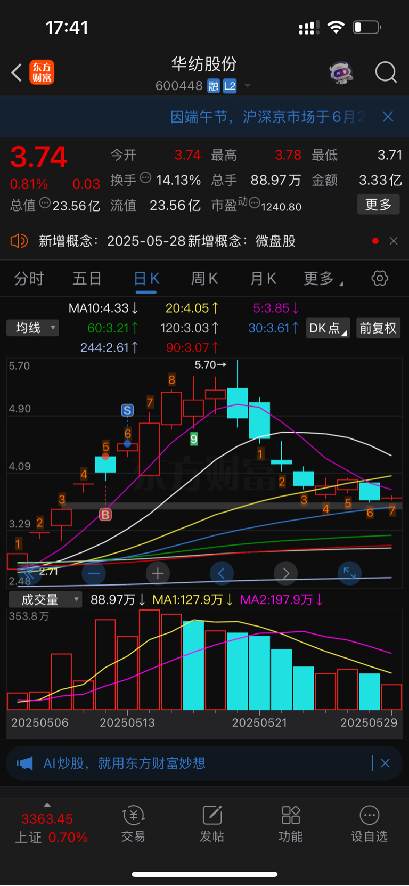Tap the 20:4.05 yellow average label

(192, 308)
